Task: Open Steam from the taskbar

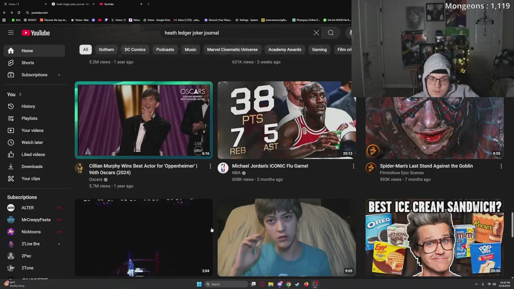Action: click(297, 284)
